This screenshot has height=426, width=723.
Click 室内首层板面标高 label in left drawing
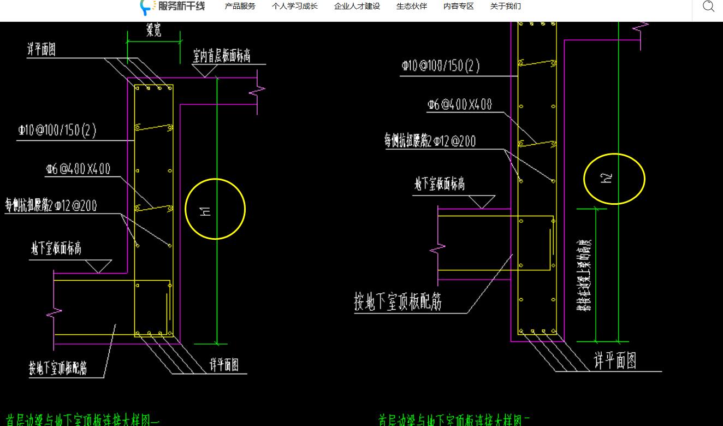(x=222, y=56)
